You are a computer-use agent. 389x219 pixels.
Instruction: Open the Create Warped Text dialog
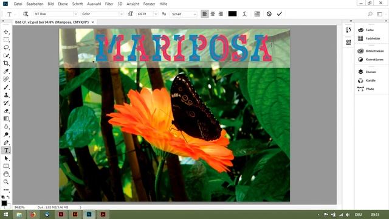[x=244, y=14]
